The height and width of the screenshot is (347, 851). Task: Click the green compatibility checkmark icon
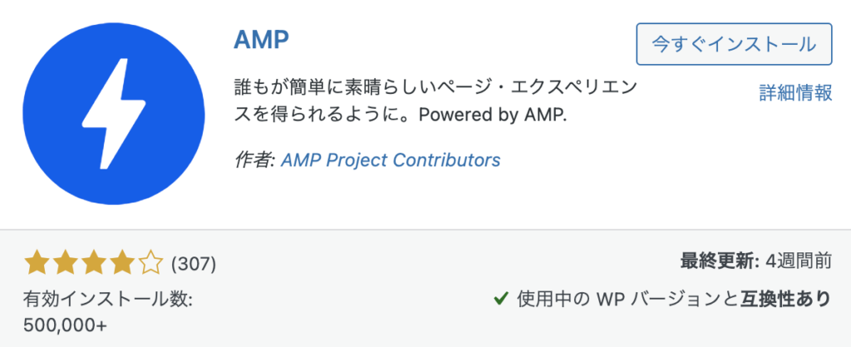pos(500,298)
